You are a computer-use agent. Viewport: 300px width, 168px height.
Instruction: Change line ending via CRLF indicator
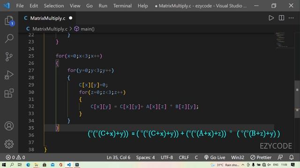(x=184, y=157)
